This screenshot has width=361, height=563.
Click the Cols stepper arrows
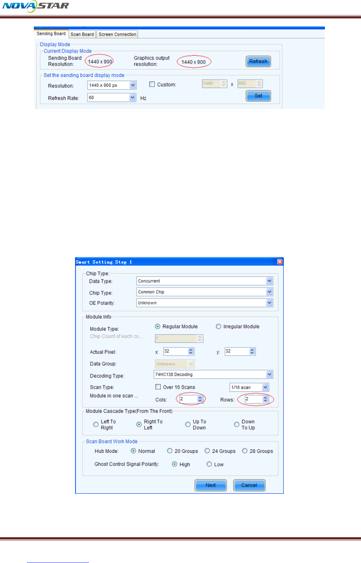(x=200, y=399)
